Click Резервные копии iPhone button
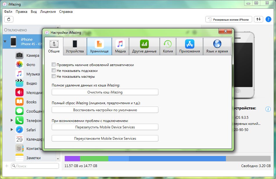 click(229, 20)
